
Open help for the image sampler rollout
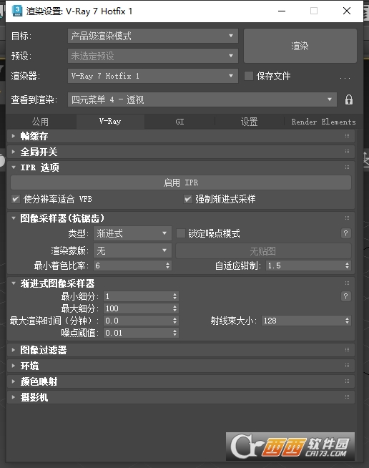pos(345,233)
